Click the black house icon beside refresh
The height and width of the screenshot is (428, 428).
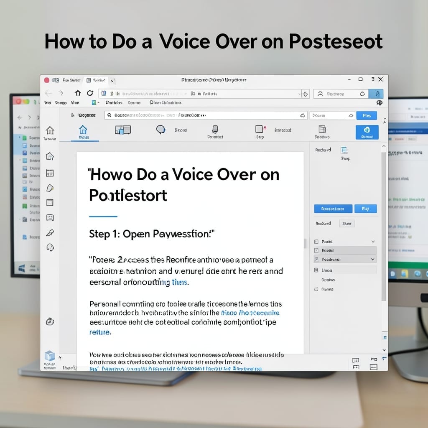78,93
